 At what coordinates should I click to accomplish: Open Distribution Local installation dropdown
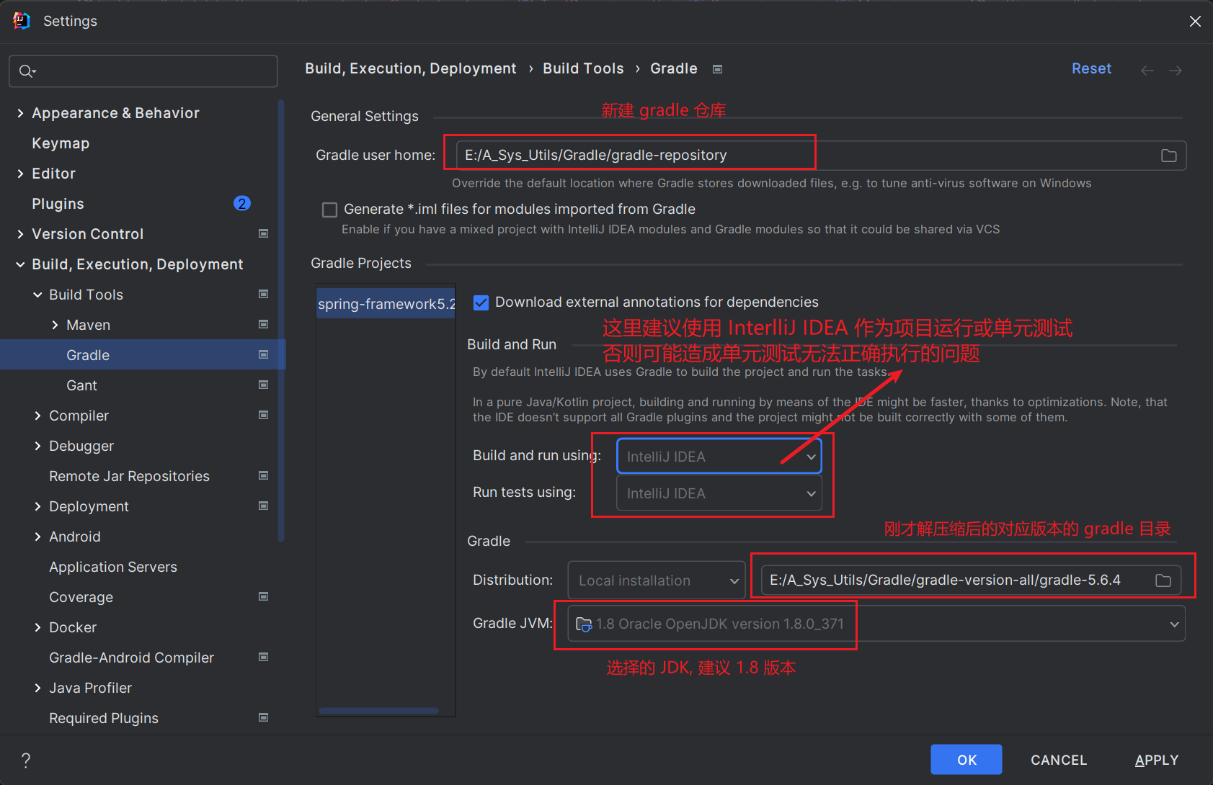tap(657, 580)
